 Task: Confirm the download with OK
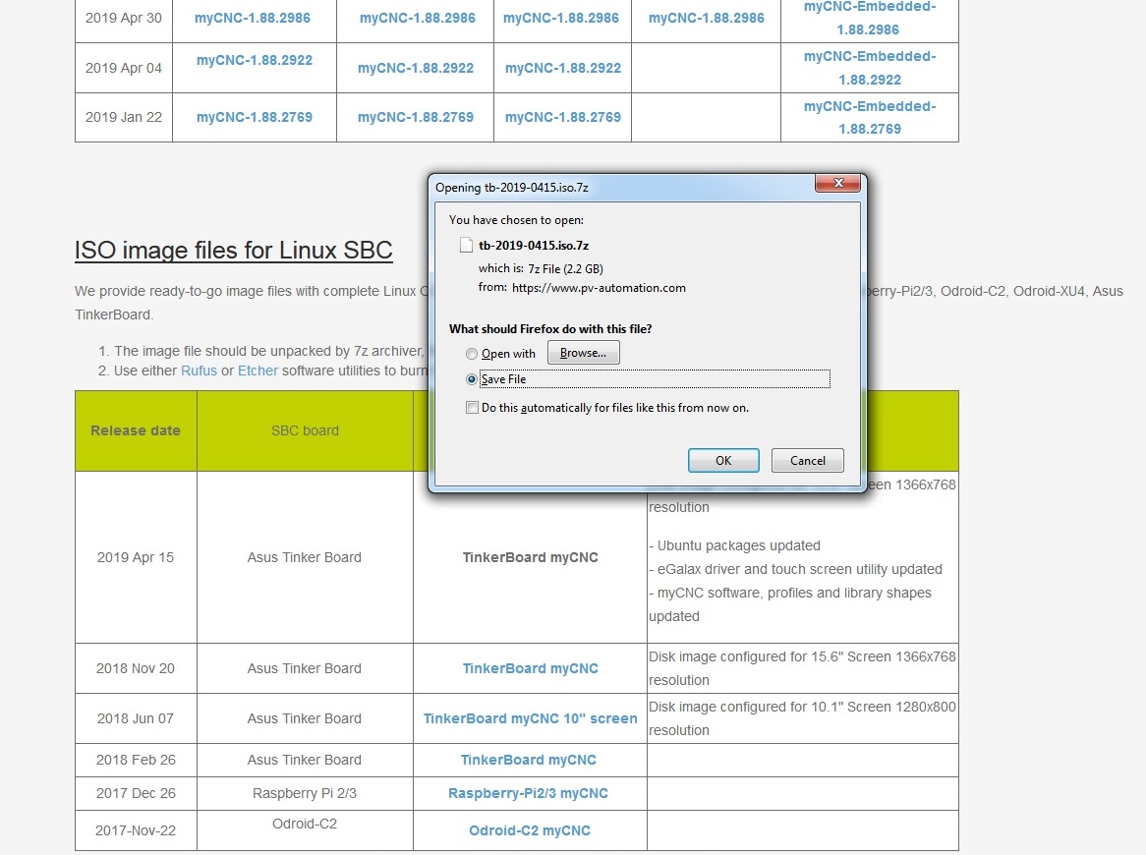tap(723, 460)
